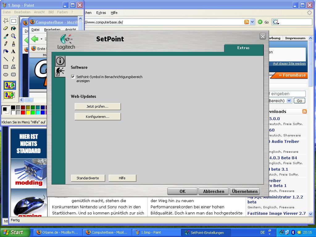Click the Jetzt prüfen button
Image resolution: width=316 pixels, height=237 pixels.
point(98,106)
